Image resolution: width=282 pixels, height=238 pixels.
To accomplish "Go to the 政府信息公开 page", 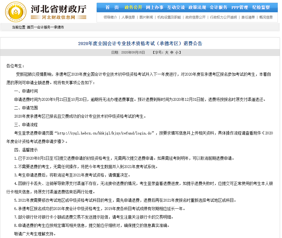I will point(195,17).
